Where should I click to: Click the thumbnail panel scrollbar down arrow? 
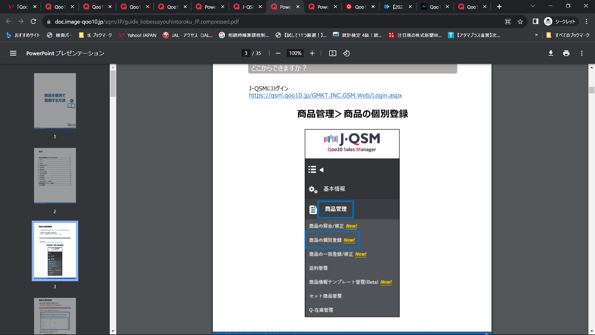tap(113, 331)
